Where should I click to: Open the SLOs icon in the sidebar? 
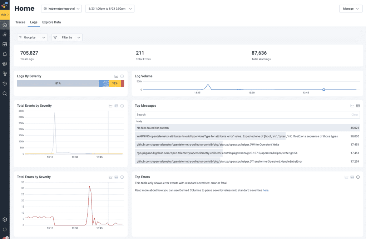(5, 64)
